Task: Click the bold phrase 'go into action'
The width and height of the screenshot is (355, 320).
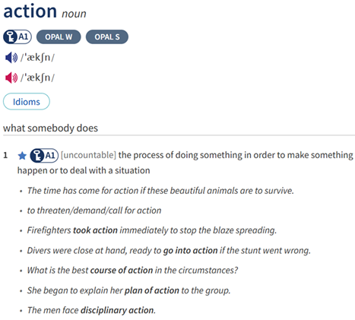Action: [x=190, y=250]
